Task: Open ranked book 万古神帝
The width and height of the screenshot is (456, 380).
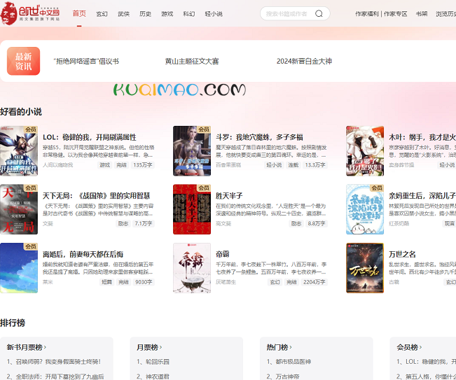Action: [x=283, y=377]
